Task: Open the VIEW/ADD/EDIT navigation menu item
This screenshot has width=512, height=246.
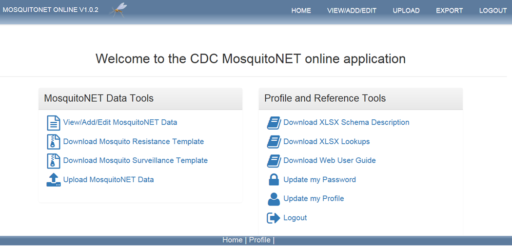Action: [352, 11]
